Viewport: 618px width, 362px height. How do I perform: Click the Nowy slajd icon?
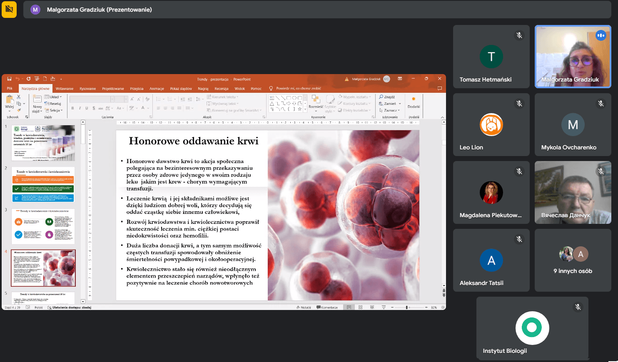pyautogui.click(x=37, y=99)
